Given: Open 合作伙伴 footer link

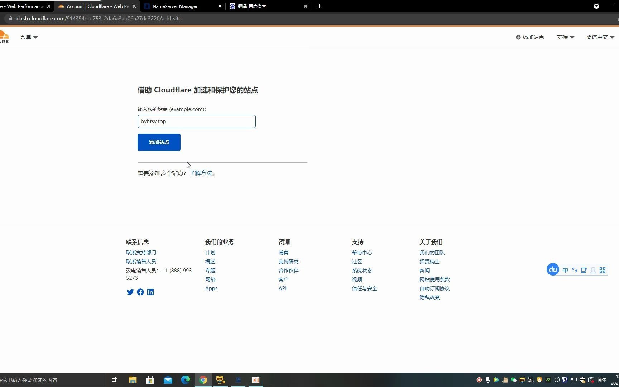Looking at the screenshot, I should tap(288, 271).
